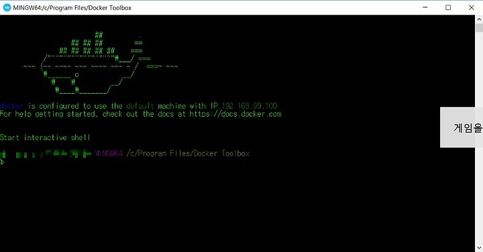
Task: Click the vertical scrollbar thumb
Action: tap(479, 27)
